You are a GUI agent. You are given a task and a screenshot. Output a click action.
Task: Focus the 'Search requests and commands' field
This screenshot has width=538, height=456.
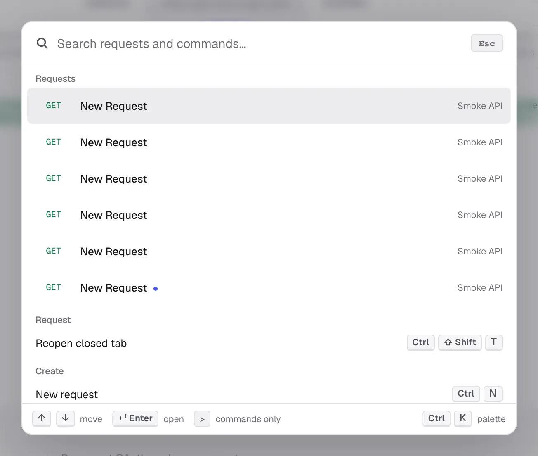click(260, 43)
